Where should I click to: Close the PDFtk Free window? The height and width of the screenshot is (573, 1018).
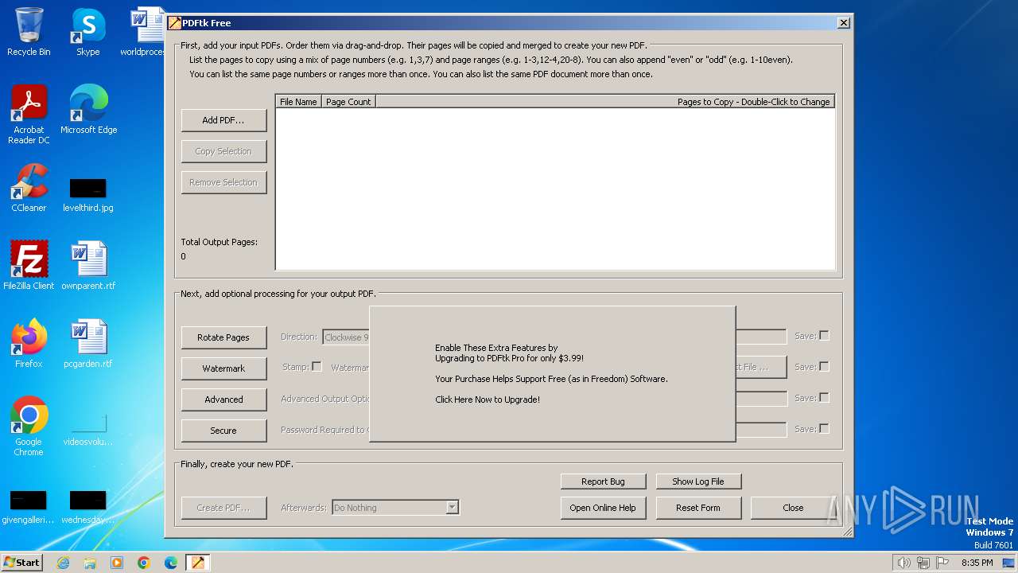click(844, 23)
